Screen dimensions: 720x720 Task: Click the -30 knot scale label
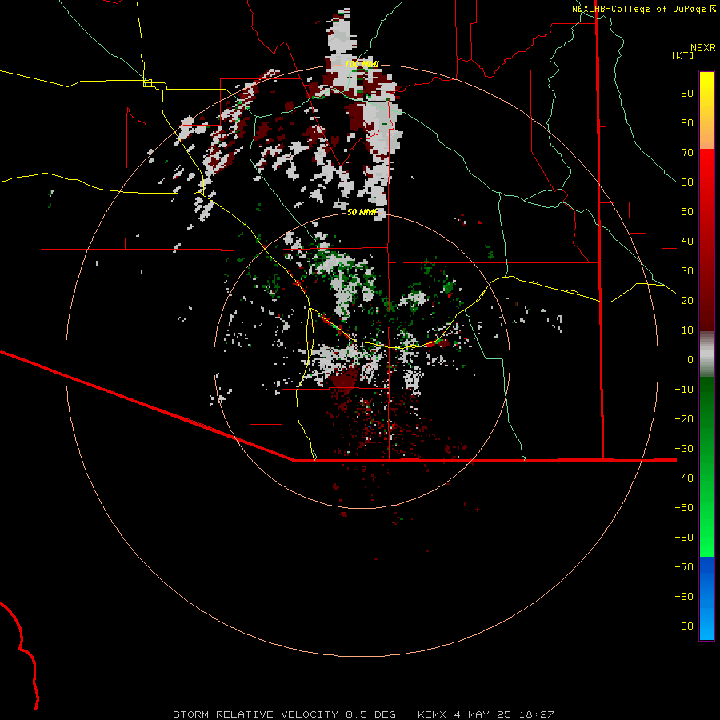tap(684, 449)
